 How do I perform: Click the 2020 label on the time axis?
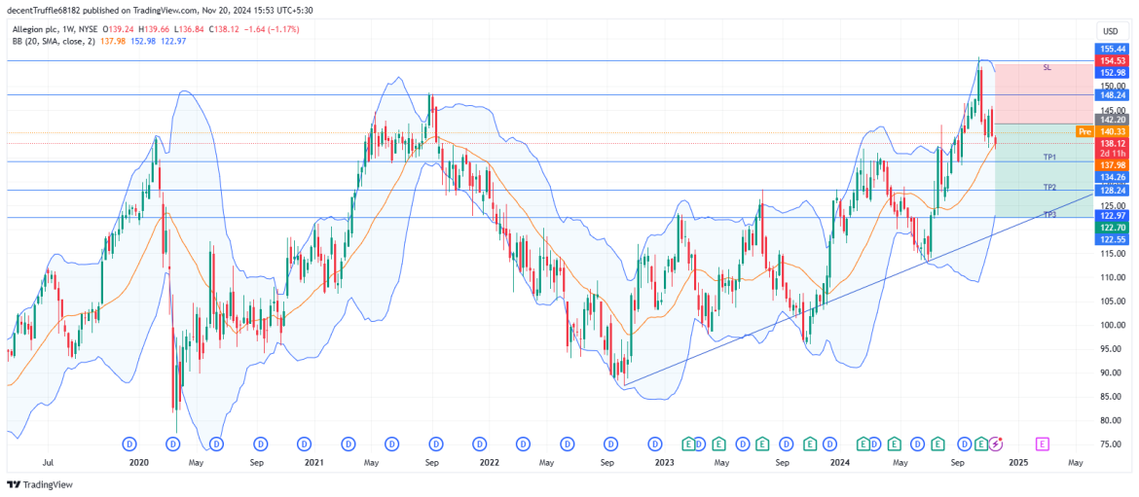(x=139, y=461)
